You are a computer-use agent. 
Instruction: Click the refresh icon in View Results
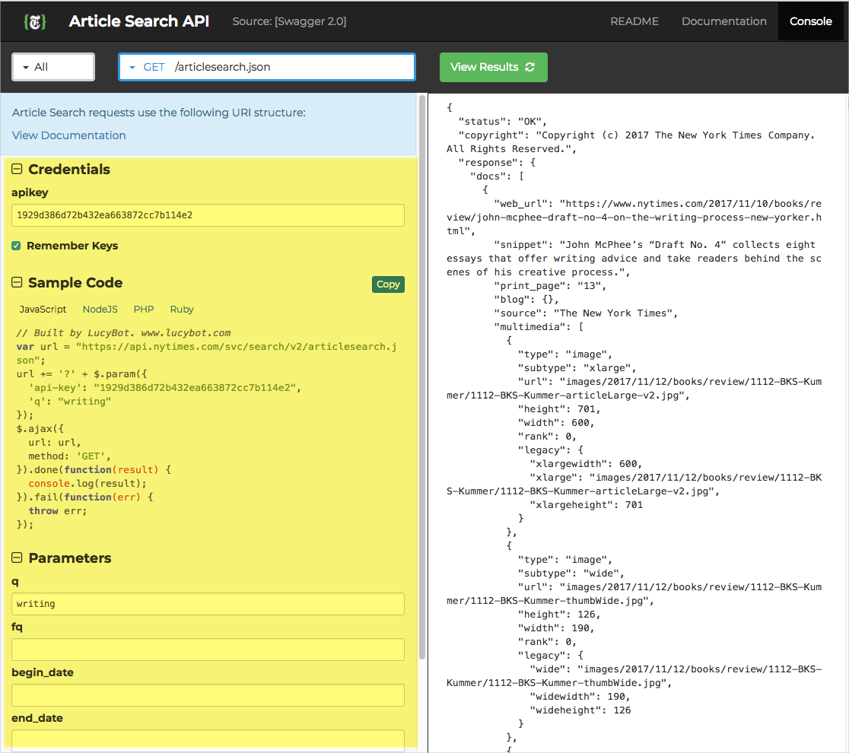(530, 67)
